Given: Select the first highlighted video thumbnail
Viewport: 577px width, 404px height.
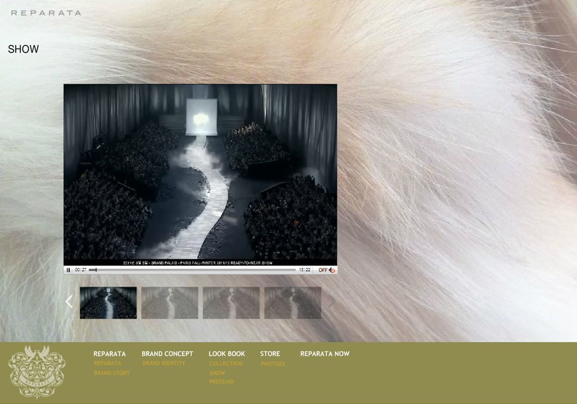Looking at the screenshot, I should pos(108,303).
